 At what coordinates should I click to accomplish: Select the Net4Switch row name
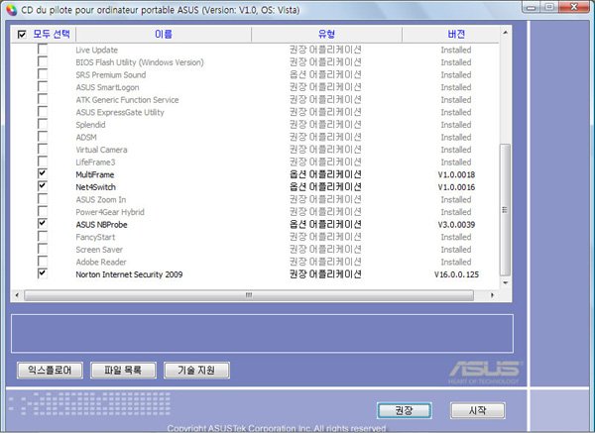click(x=95, y=187)
